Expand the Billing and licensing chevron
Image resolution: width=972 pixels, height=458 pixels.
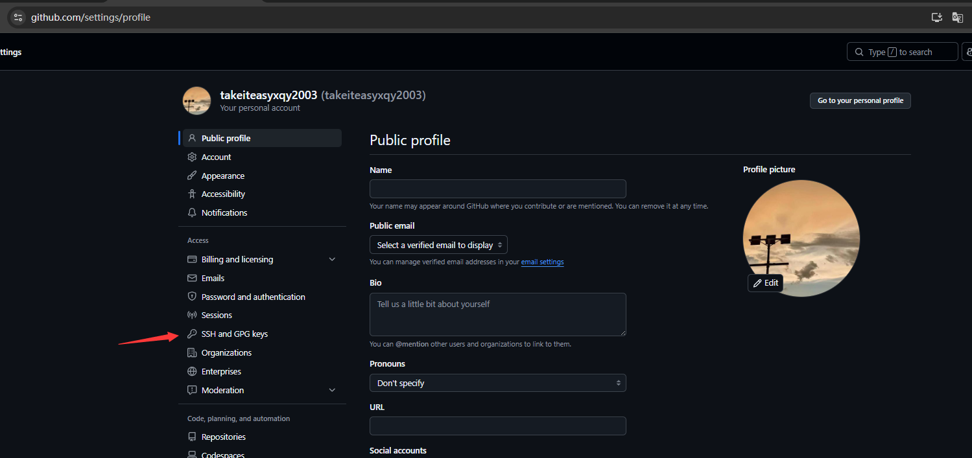pos(332,259)
